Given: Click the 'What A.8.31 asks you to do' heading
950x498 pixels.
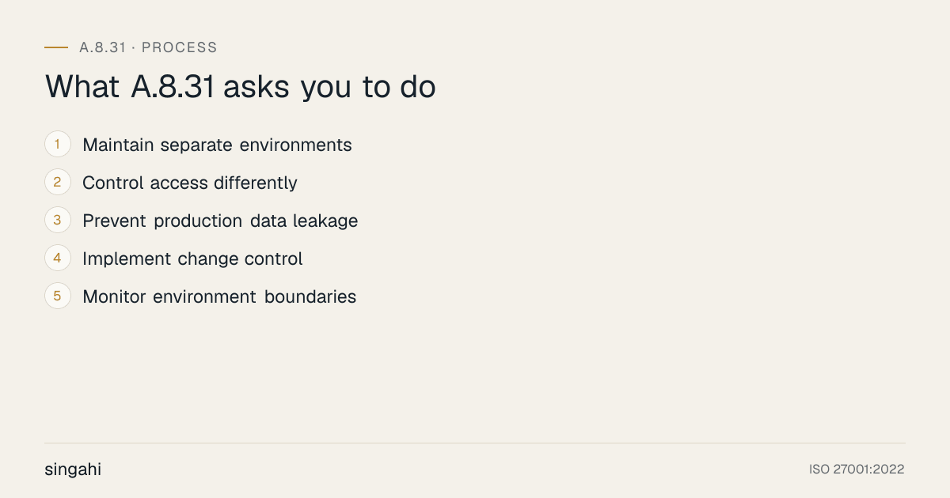Looking at the screenshot, I should (241, 87).
